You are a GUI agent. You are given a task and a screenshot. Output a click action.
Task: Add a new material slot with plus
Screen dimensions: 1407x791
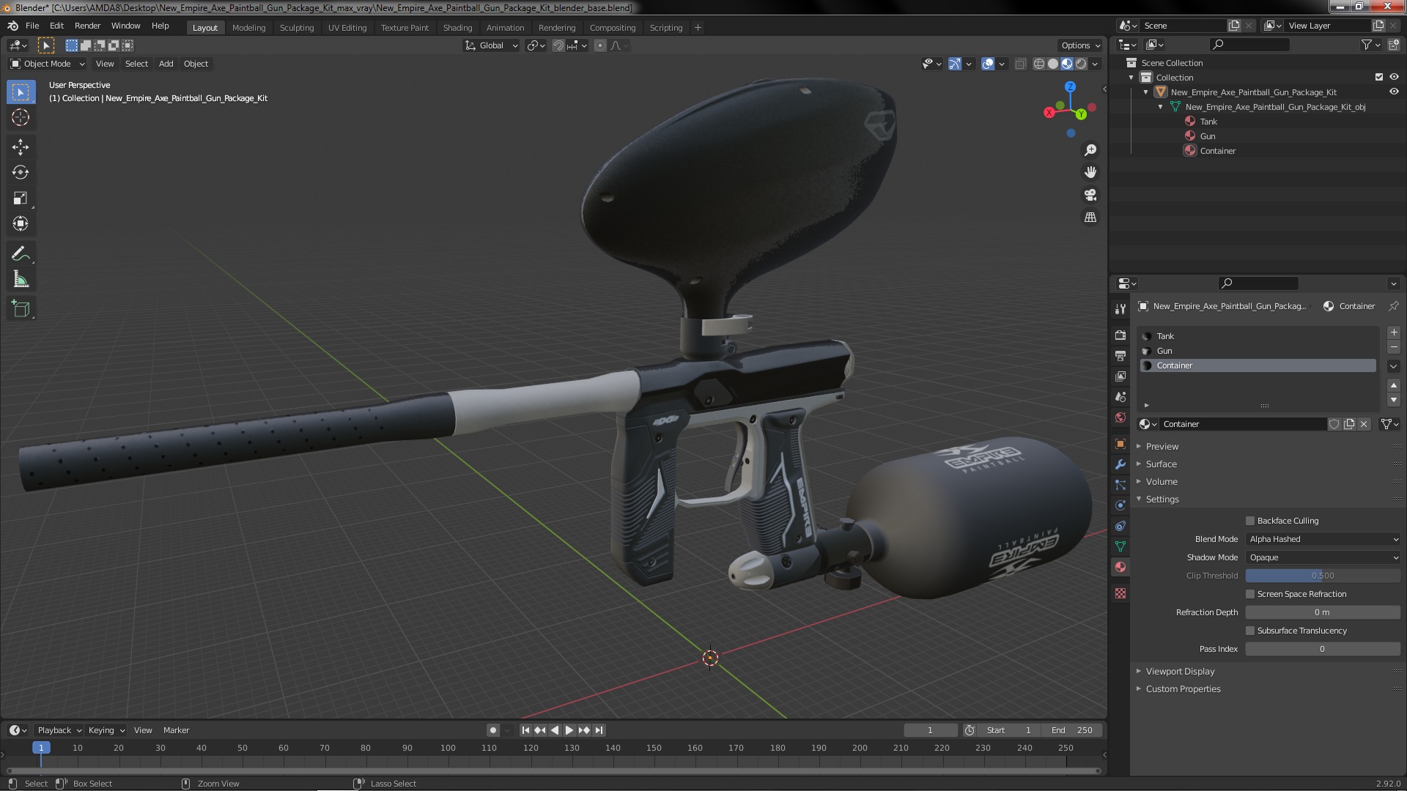pyautogui.click(x=1394, y=333)
